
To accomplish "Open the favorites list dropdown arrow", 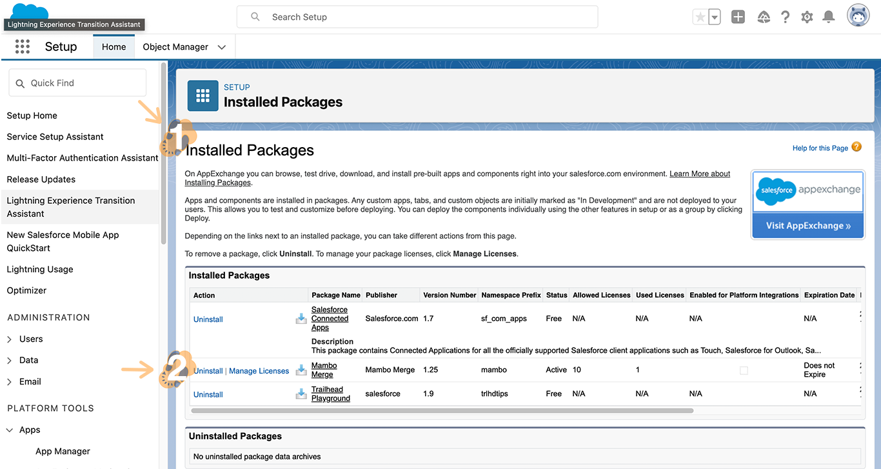I will pyautogui.click(x=715, y=18).
